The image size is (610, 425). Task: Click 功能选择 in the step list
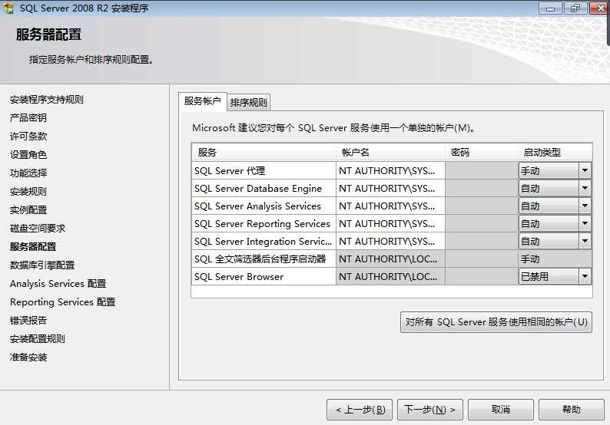click(28, 173)
